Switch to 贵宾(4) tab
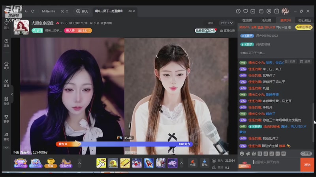The image size is (316, 177). (x=285, y=20)
